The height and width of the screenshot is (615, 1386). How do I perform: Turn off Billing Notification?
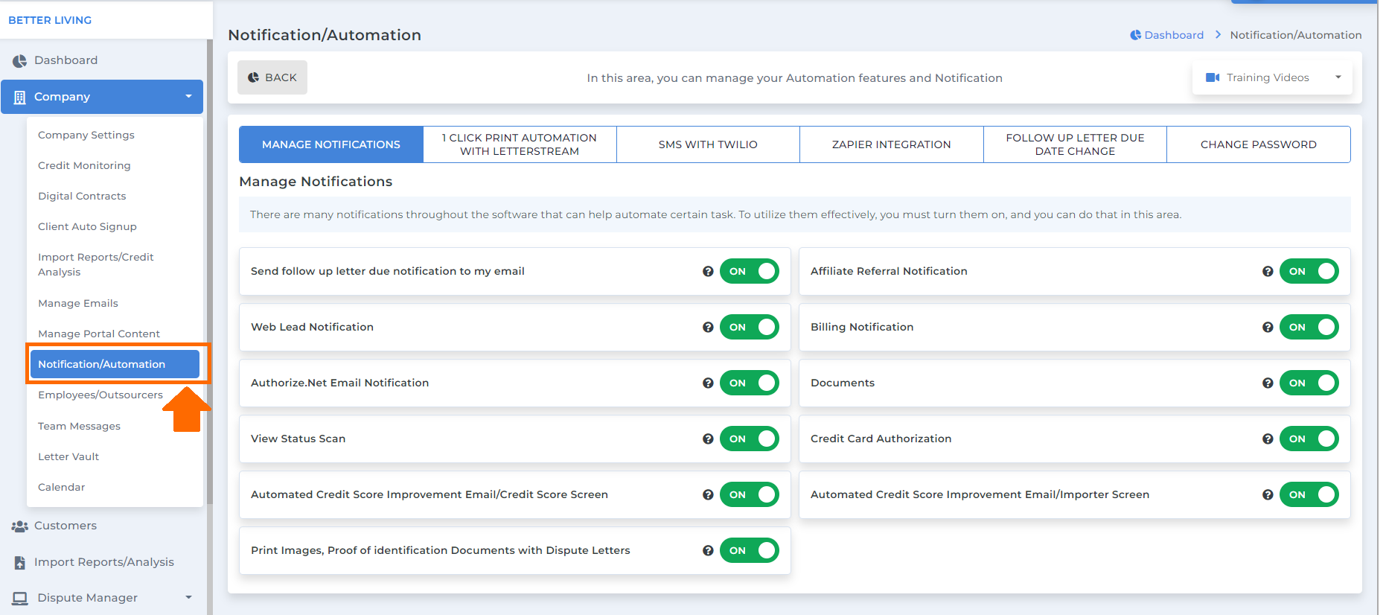point(1309,327)
